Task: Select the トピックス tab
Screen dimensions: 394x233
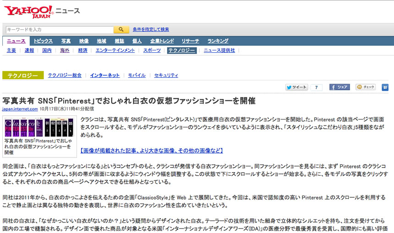Action: [43, 41]
